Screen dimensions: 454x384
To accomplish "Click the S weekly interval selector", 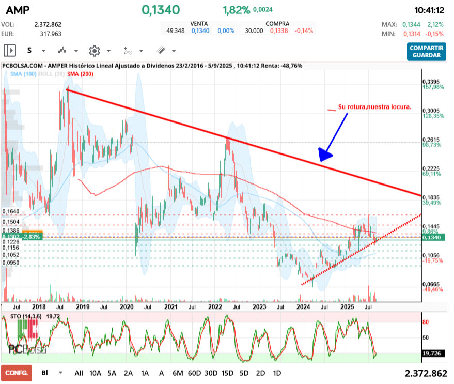I will [29, 51].
